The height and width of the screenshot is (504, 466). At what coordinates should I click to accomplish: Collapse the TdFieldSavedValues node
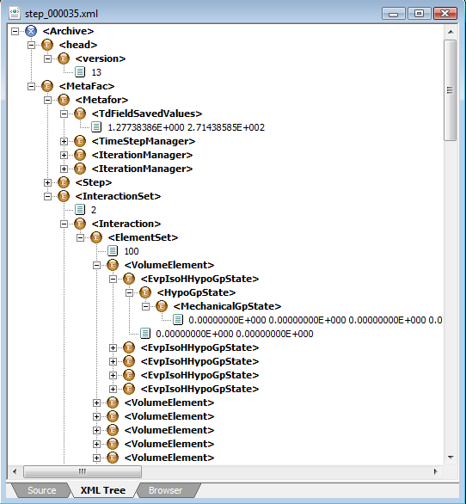coord(64,114)
